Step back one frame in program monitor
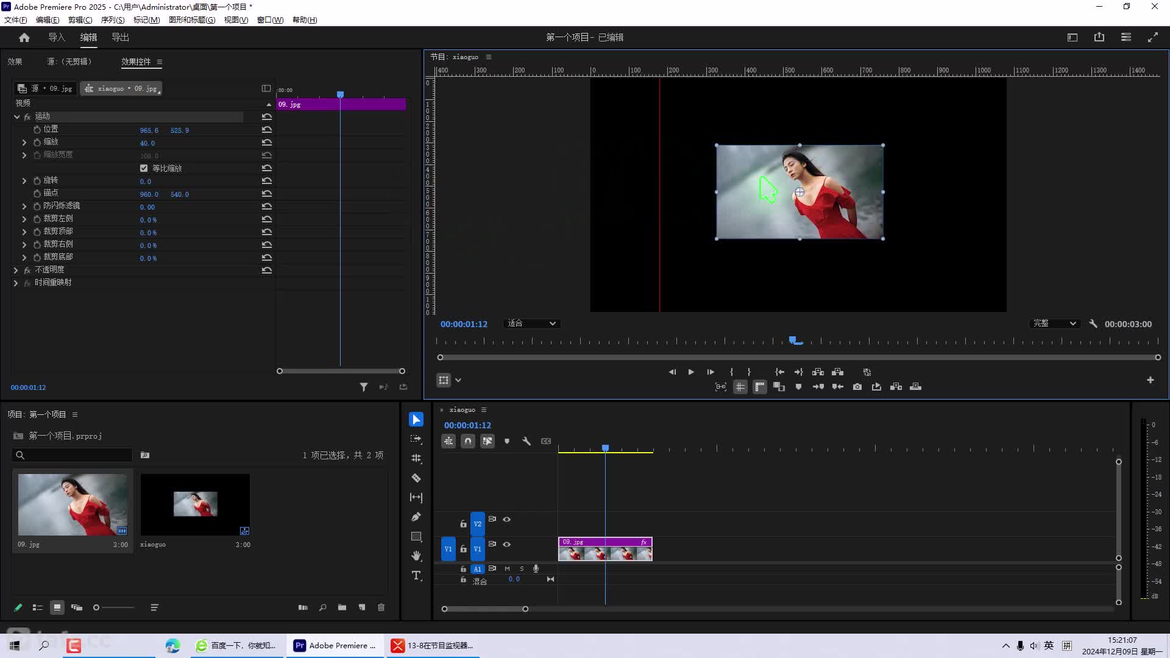1170x658 pixels. click(x=672, y=372)
